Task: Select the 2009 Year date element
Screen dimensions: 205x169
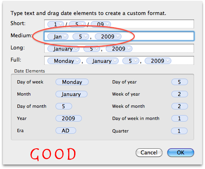Action: (x=68, y=118)
